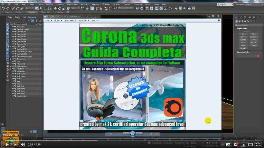The image size is (264, 148).
Task: Open the Sign In dropdown
Action: tap(225, 4)
